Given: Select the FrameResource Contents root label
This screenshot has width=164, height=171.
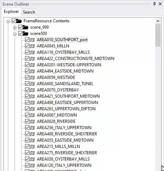Looking at the screenshot, I should click(x=47, y=21).
